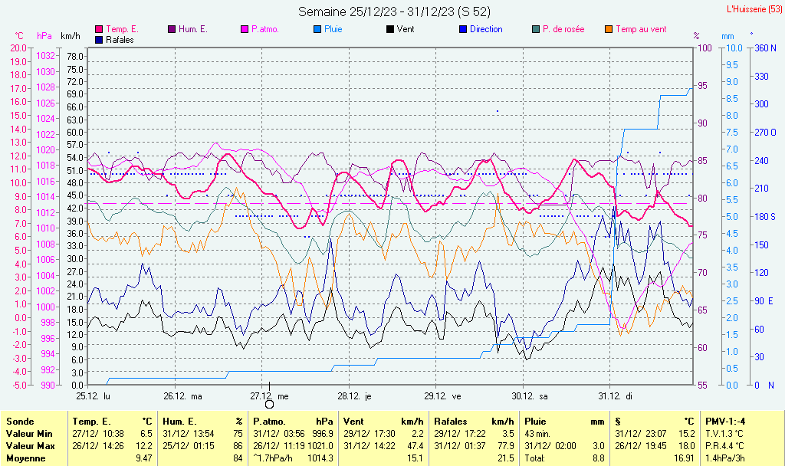Click the Rafales table column header
This screenshot has width=785, height=466.
(450, 422)
